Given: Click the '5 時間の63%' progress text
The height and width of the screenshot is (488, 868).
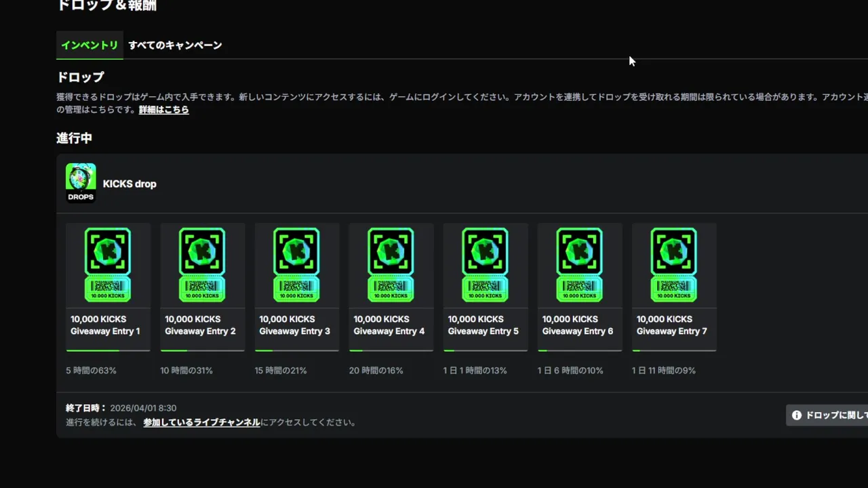Looking at the screenshot, I should click(x=91, y=371).
